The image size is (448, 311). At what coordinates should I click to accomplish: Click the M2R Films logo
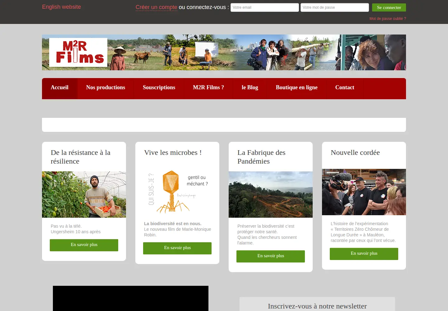click(x=78, y=52)
